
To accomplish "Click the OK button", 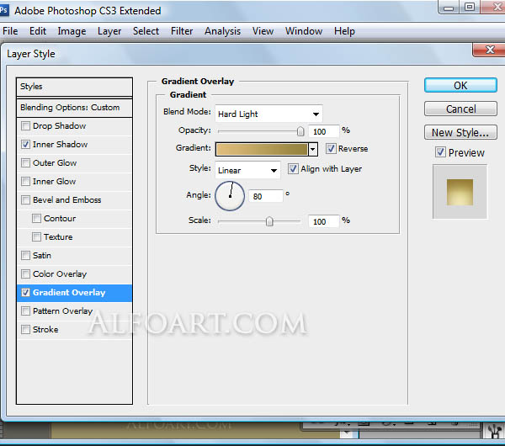I will pos(460,85).
